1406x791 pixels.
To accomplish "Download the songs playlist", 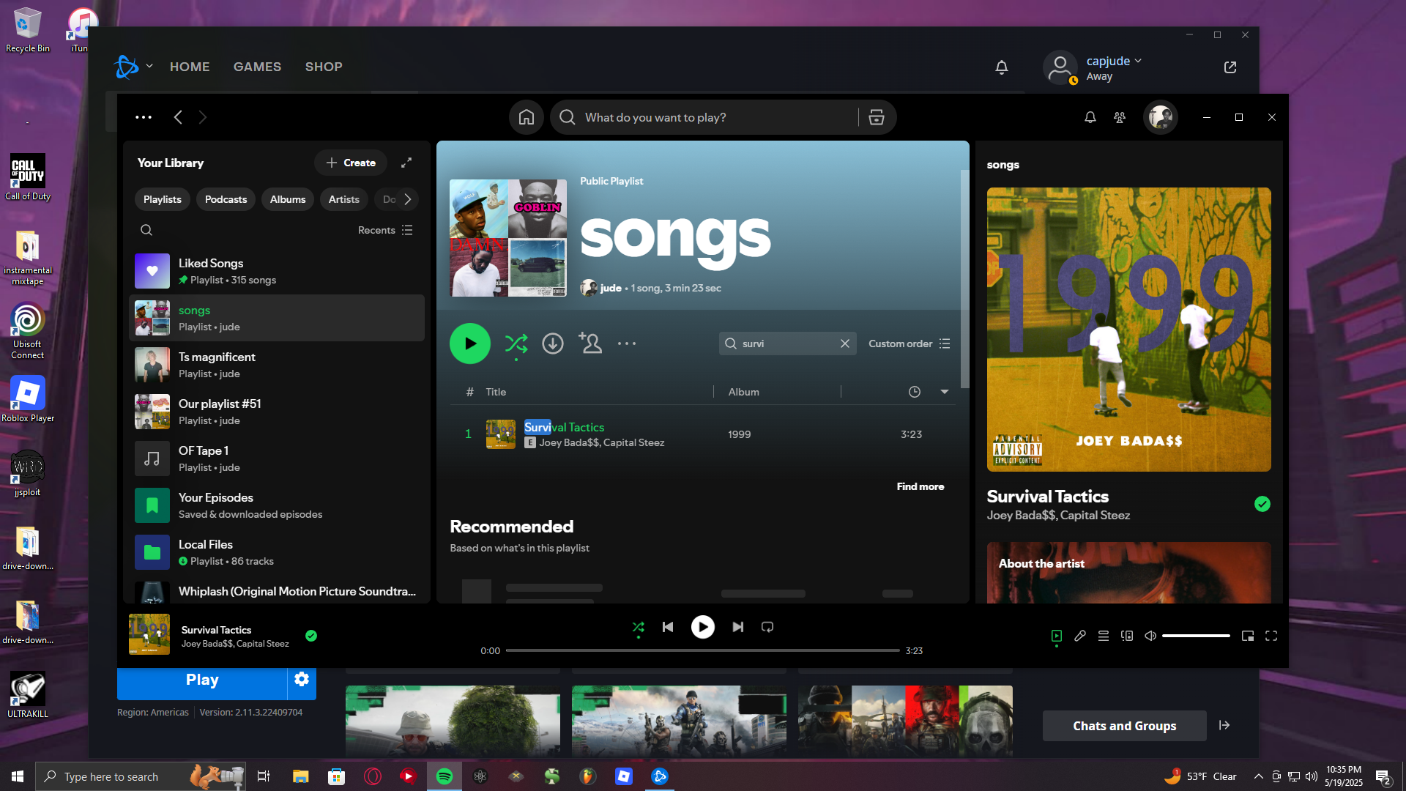I will pyautogui.click(x=553, y=343).
